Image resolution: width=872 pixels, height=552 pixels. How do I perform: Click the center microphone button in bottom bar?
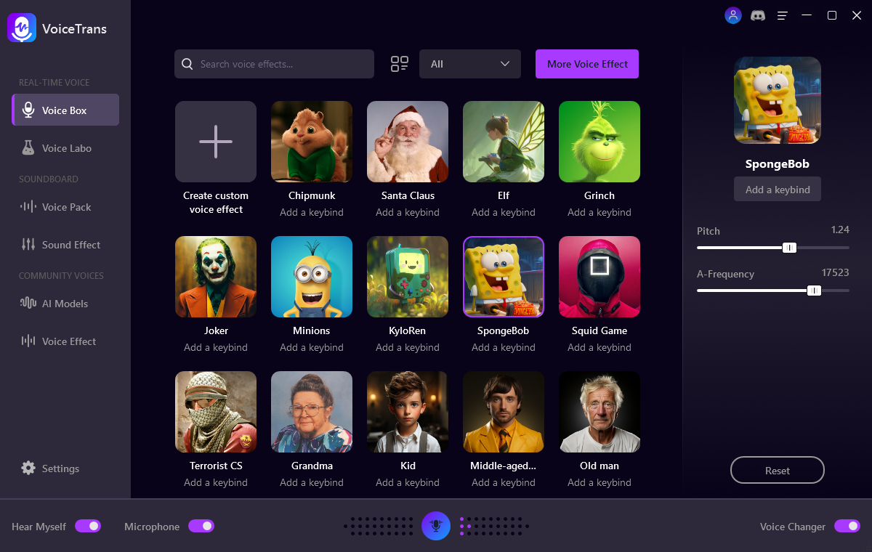click(x=436, y=526)
